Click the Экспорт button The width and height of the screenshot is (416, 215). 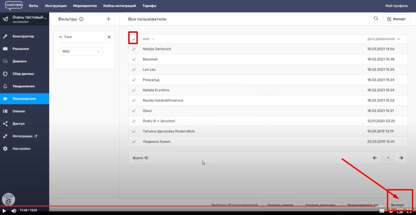click(397, 205)
